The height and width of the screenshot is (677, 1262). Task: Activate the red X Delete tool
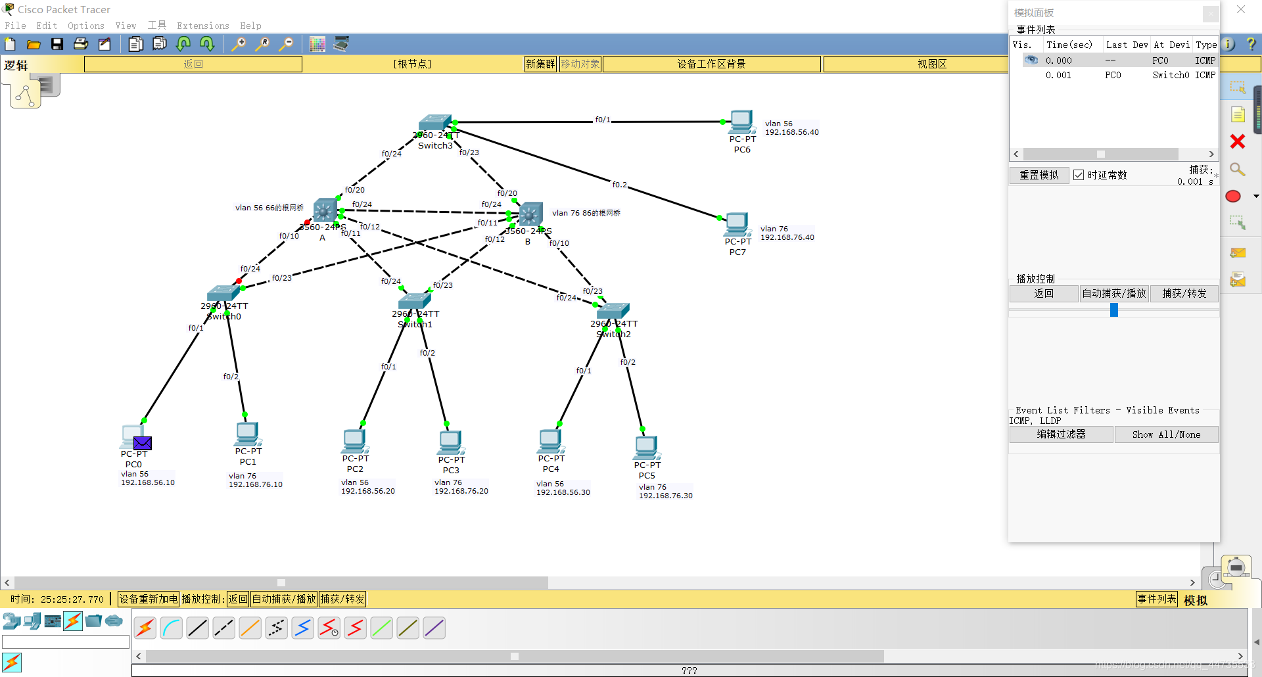1238,141
